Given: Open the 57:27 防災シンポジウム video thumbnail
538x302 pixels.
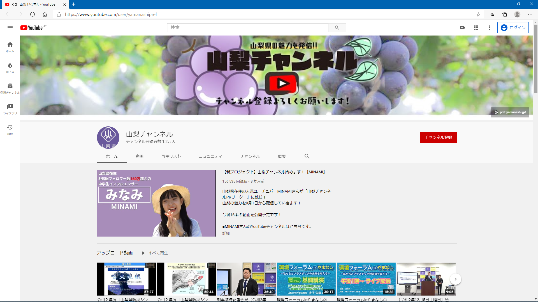Looking at the screenshot, I should [x=126, y=279].
